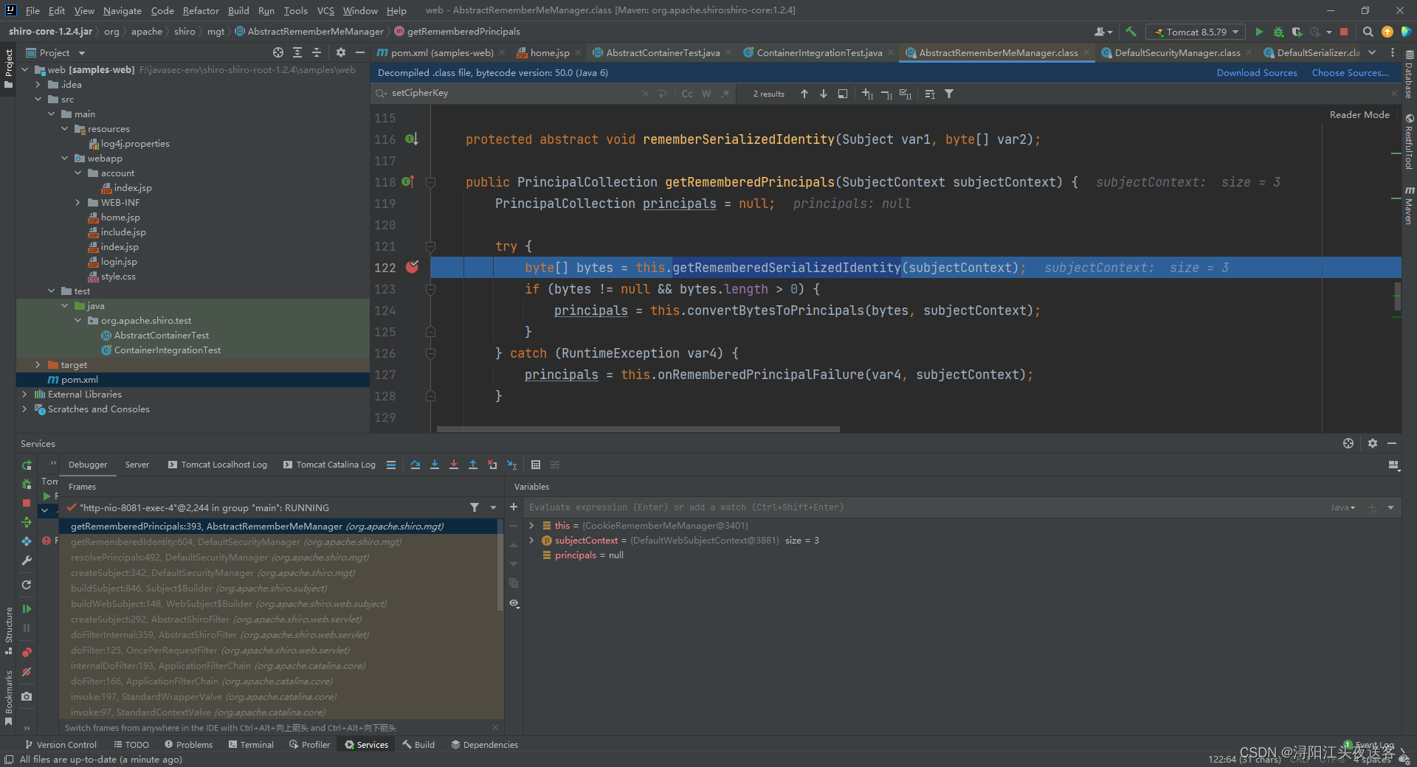
Task: Click Show Execution Point icon
Action: [x=391, y=465]
